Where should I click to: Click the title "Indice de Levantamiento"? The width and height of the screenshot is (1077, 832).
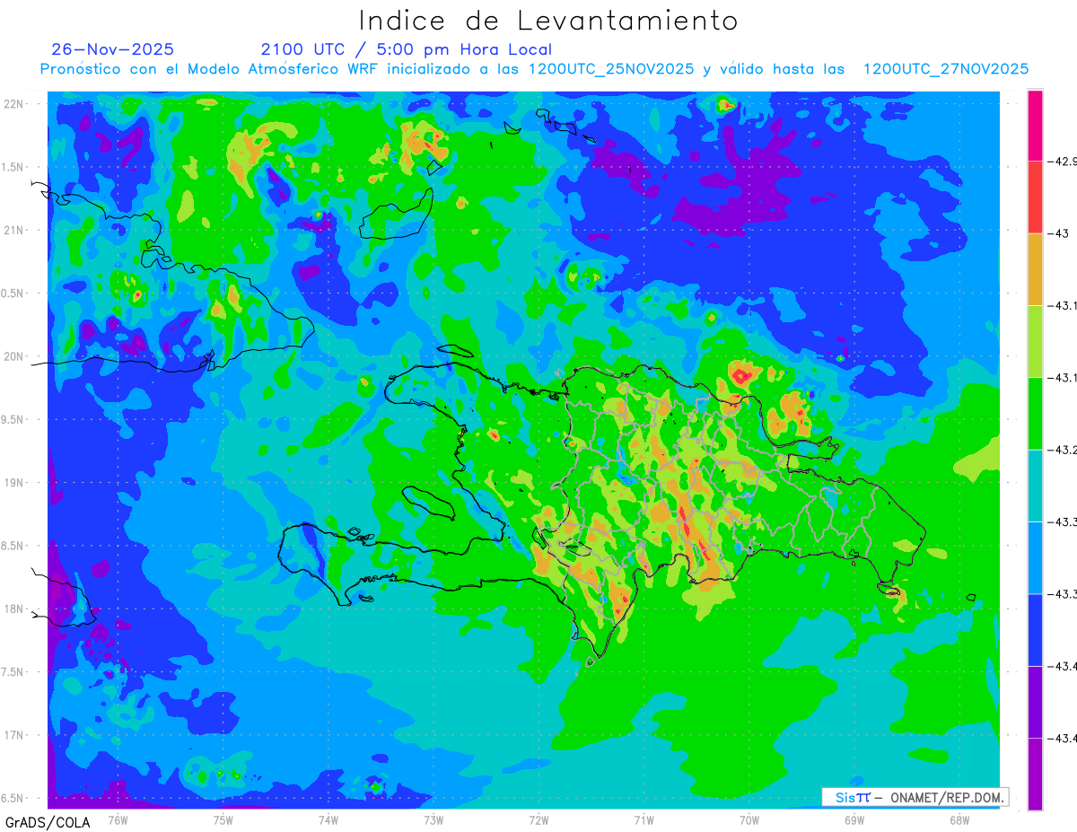point(548,21)
